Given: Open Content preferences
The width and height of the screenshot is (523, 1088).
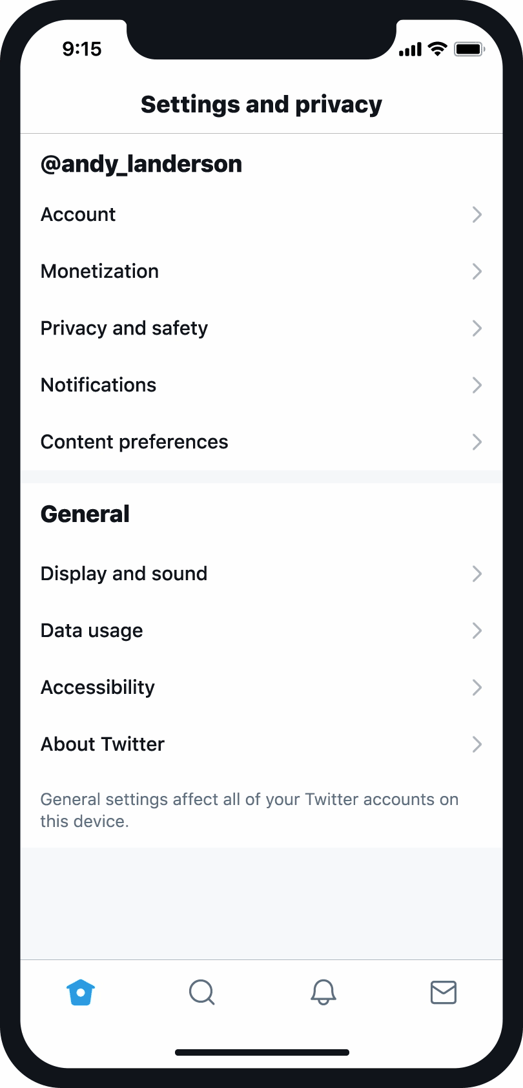Looking at the screenshot, I should pyautogui.click(x=134, y=442).
